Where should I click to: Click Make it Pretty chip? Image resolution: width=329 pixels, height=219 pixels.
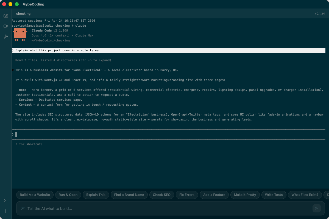click(x=245, y=195)
